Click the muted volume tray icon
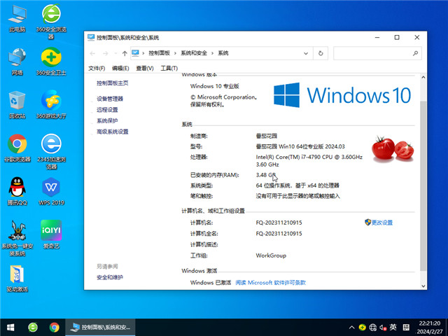Screen dimensions: 448x336 (x=383, y=328)
